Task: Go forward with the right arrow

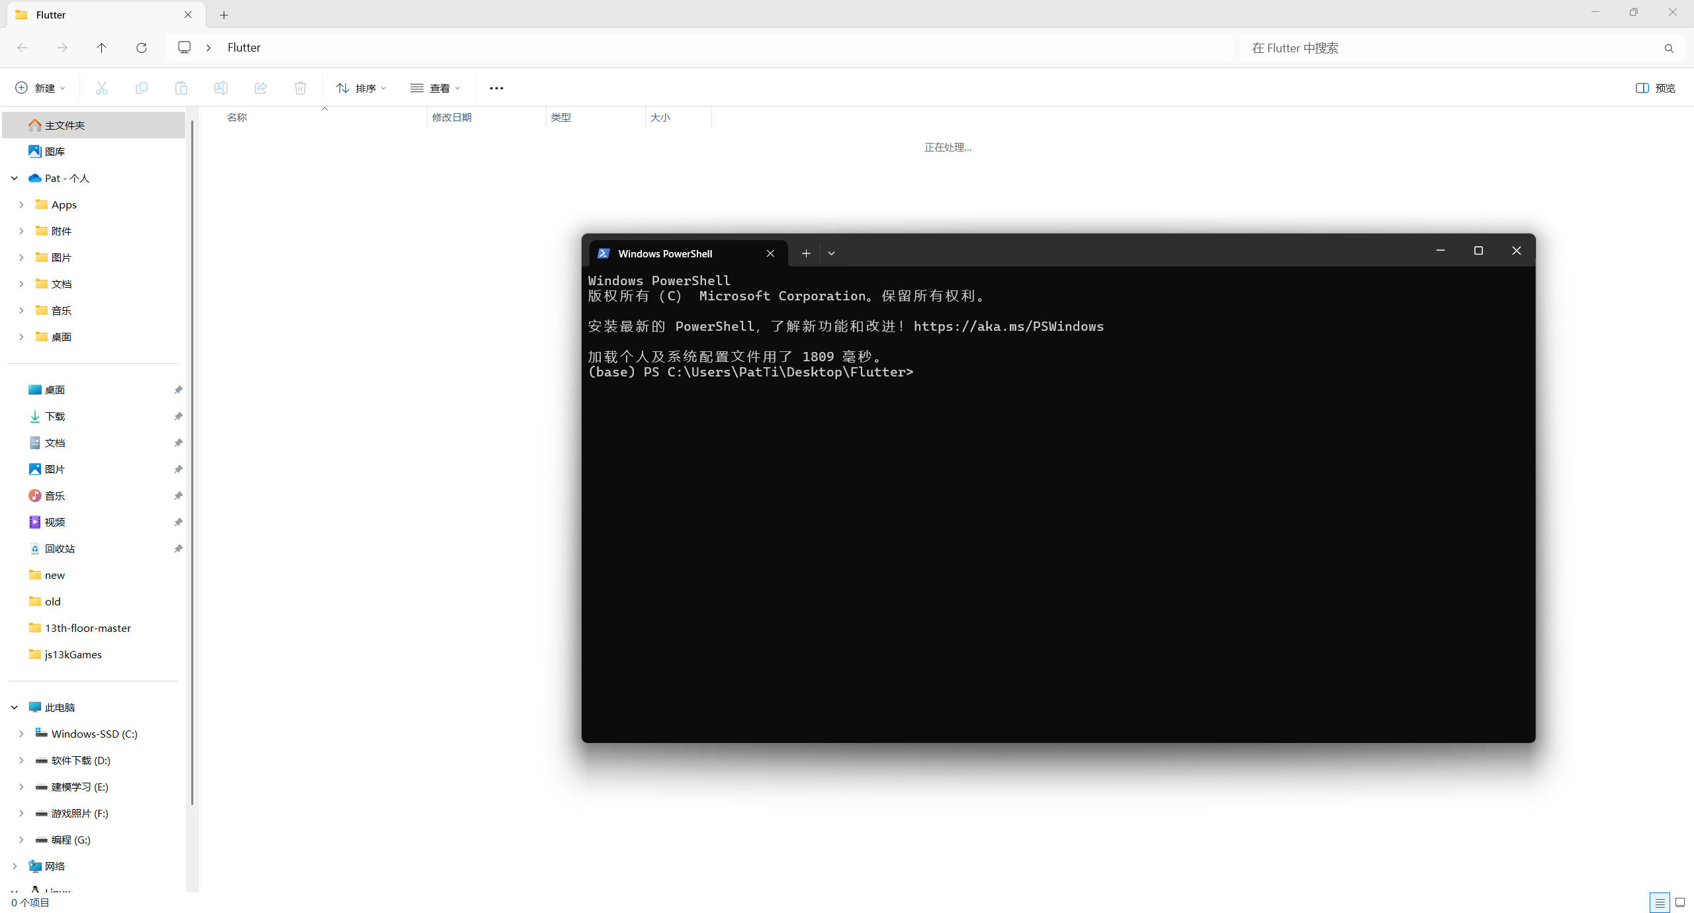Action: click(x=62, y=48)
